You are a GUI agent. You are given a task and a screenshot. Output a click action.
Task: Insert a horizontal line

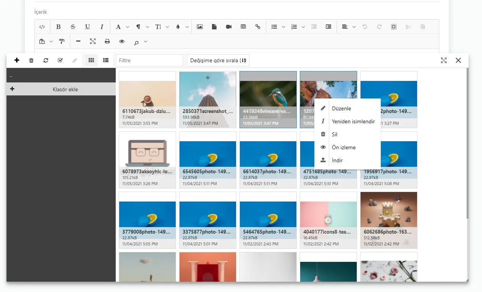pyautogui.click(x=78, y=41)
